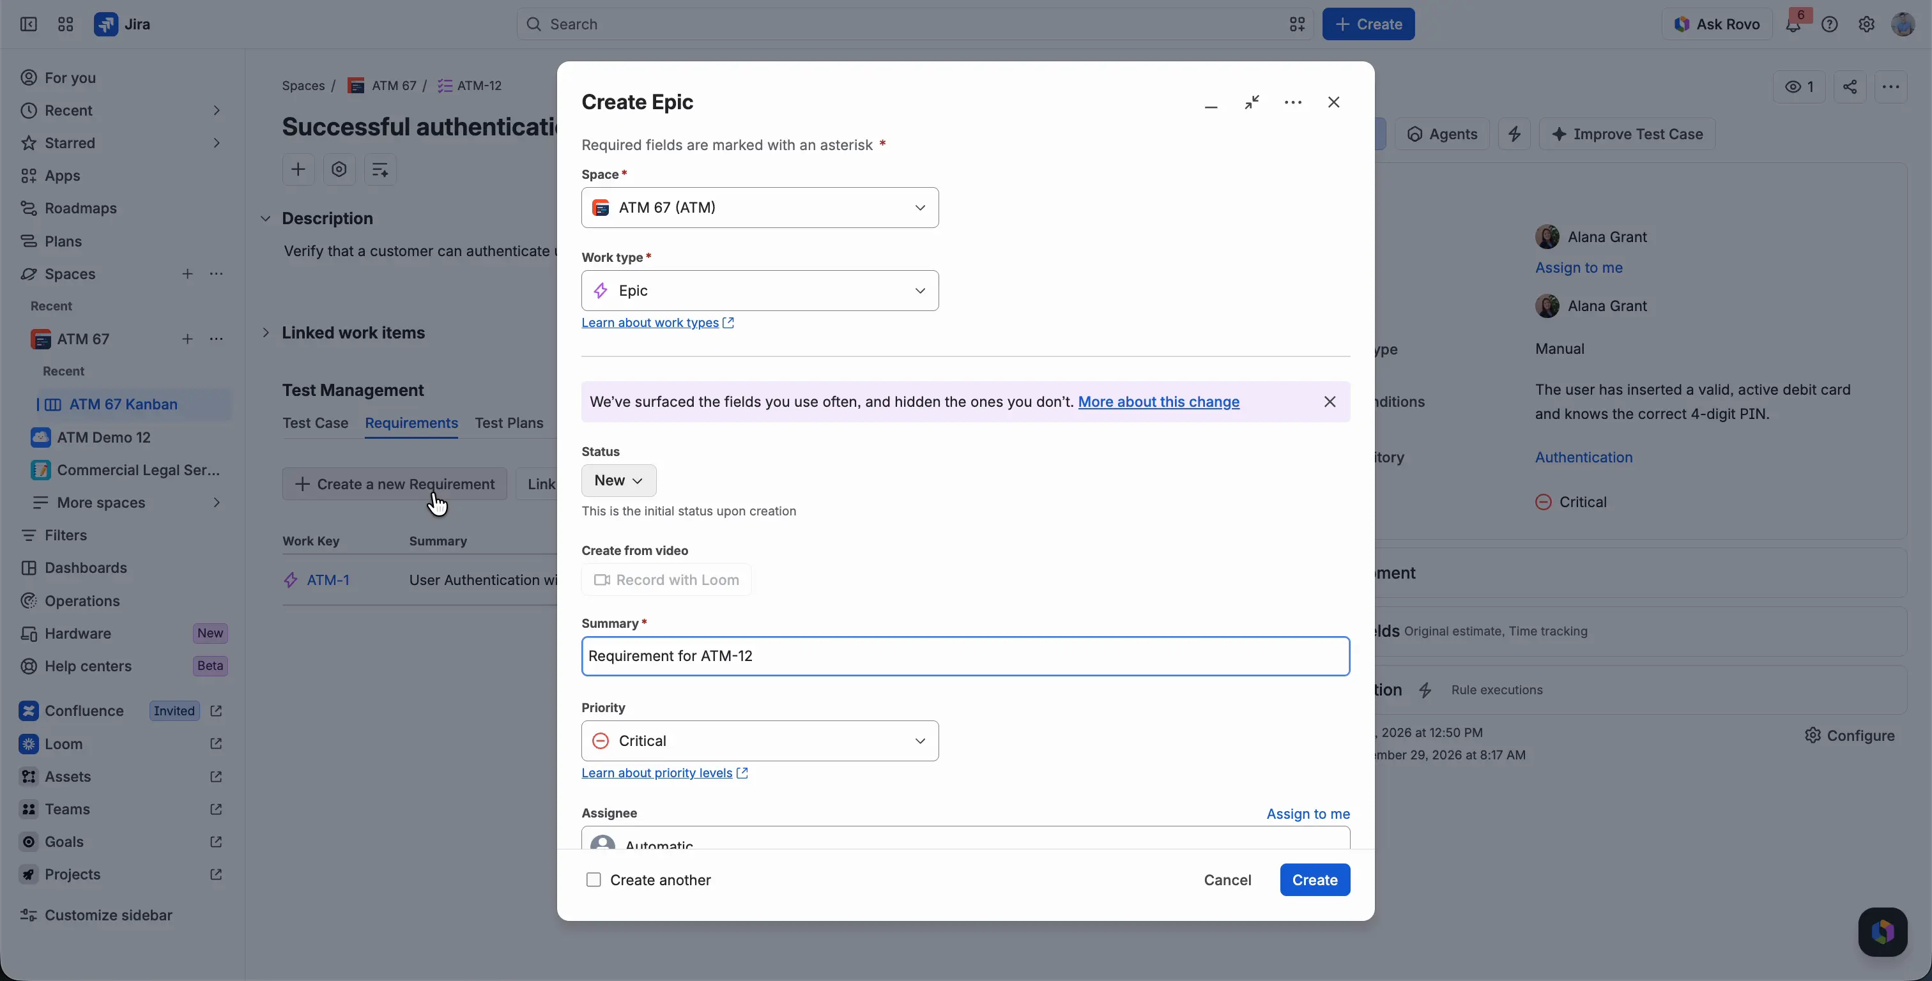Collapse the Description section chevron
This screenshot has width=1932, height=981.
(x=266, y=219)
